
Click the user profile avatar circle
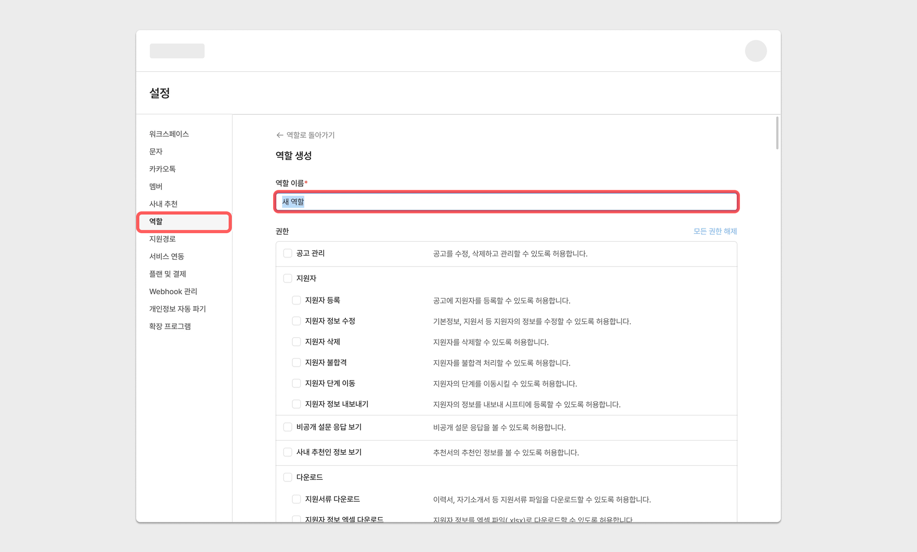[x=755, y=51]
